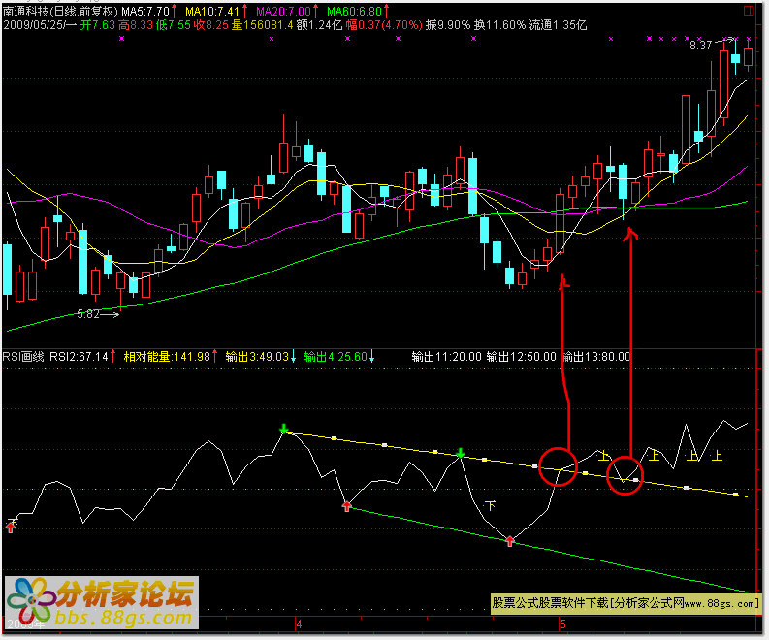Click the change value 幅0.37(4.70%)
The width and height of the screenshot is (769, 640).
(x=384, y=25)
